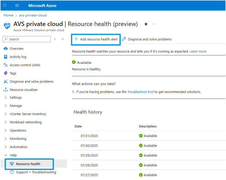Expand the vCenter Server inventory section

click(6, 114)
